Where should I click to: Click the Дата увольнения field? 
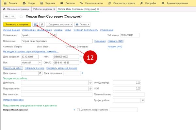coord(72,73)
